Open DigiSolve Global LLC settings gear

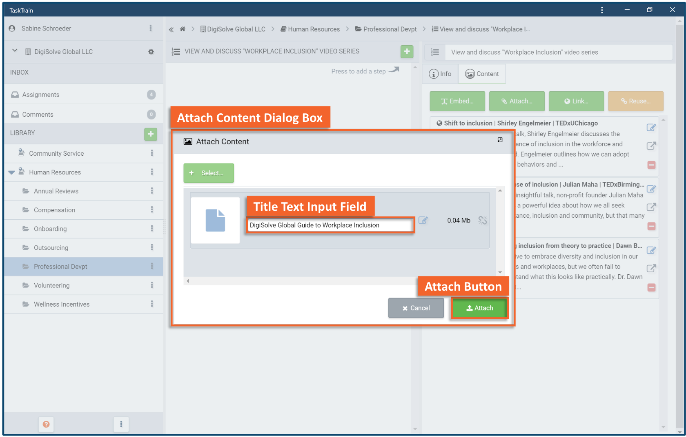(151, 52)
